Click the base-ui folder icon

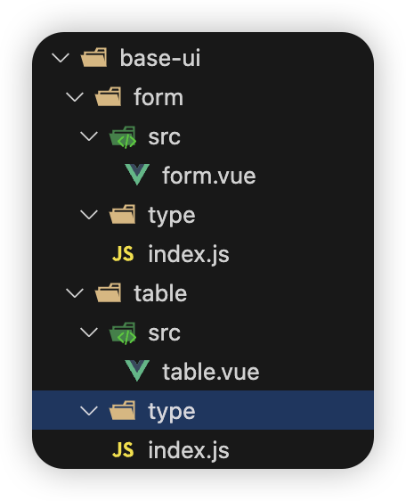(x=93, y=58)
